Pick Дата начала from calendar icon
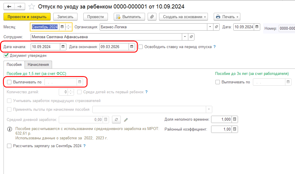Screen dimensions: 295x174 tap(63, 47)
